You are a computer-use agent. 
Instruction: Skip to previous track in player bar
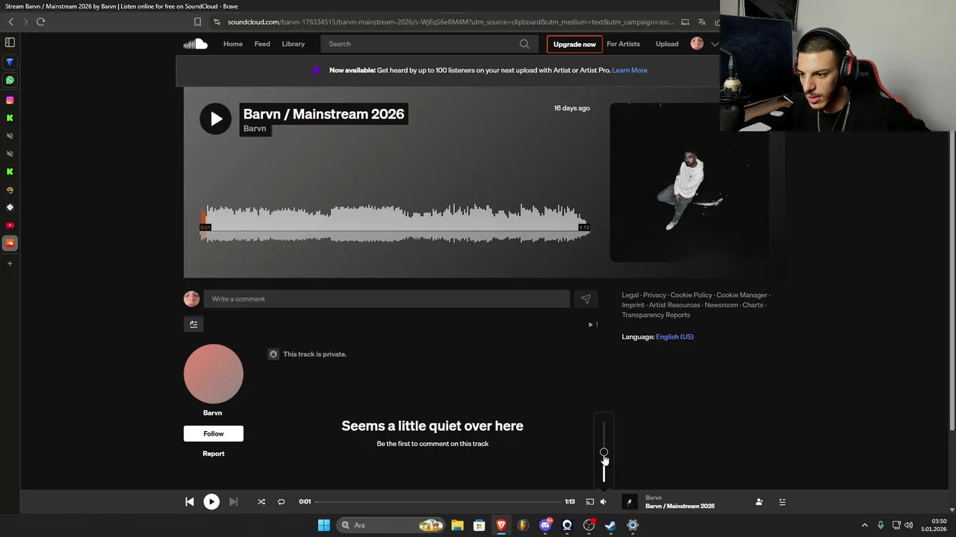(x=190, y=502)
